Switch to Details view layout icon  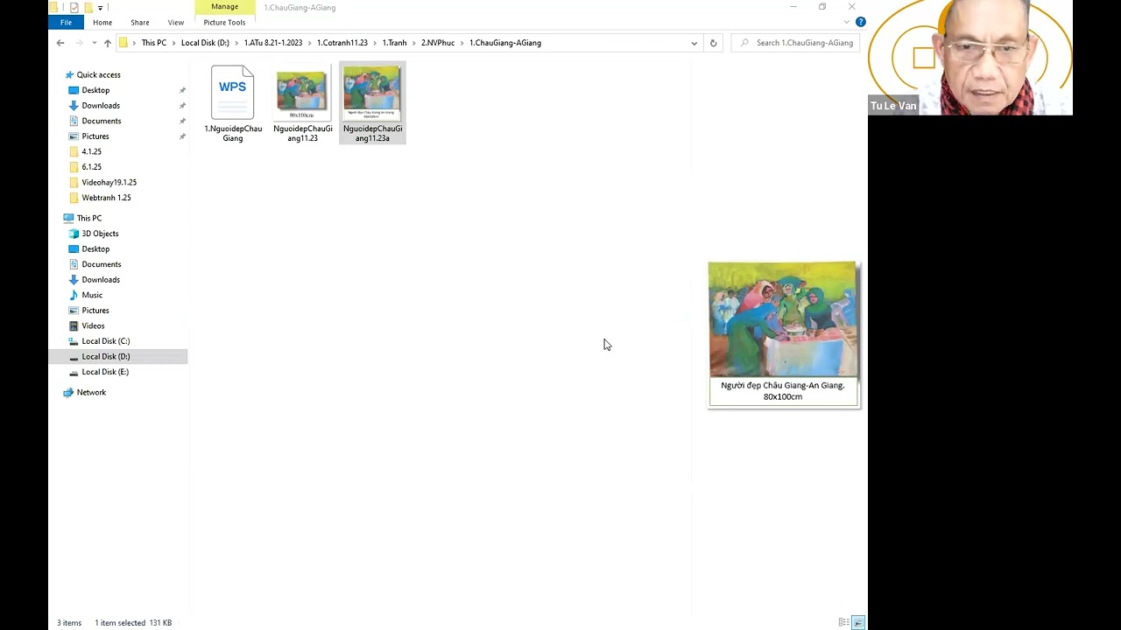pos(843,622)
